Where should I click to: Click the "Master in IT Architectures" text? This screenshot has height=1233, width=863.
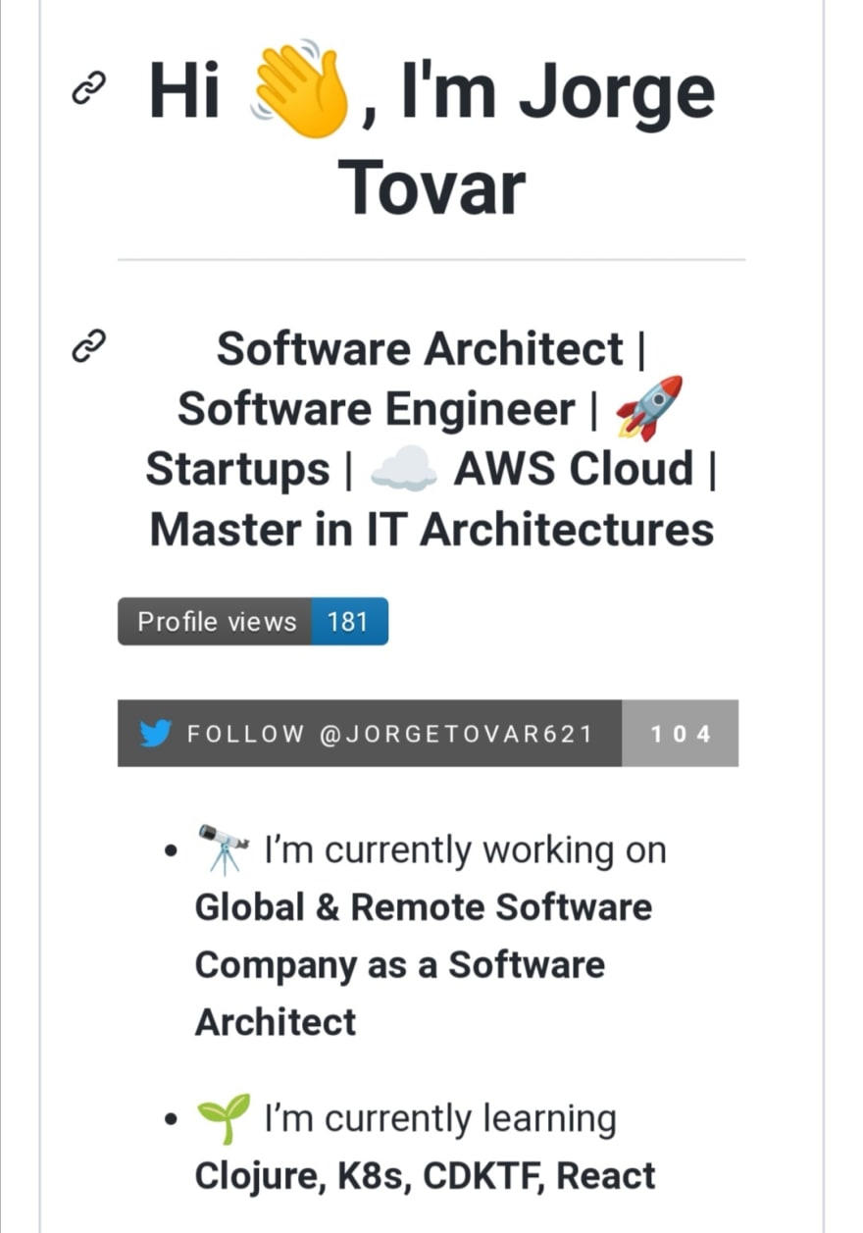[431, 531]
